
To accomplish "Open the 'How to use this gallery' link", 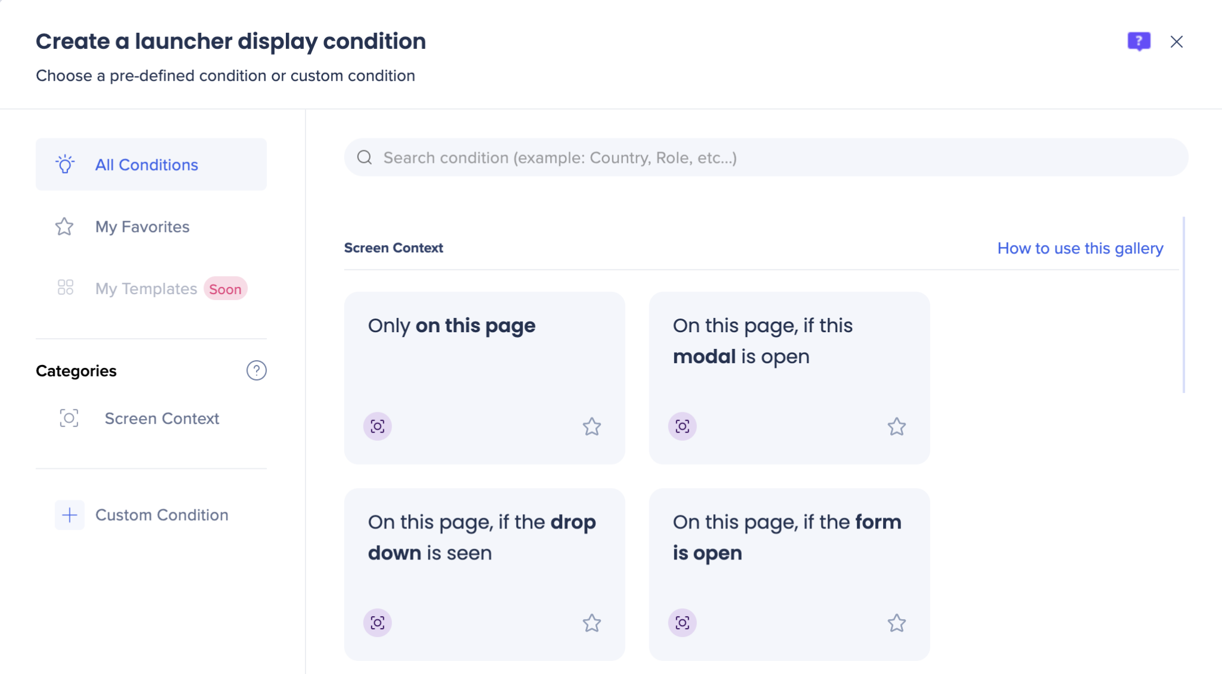I will click(x=1079, y=248).
